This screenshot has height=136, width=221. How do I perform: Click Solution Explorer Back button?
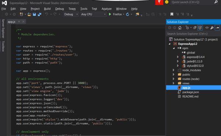tap(169, 28)
